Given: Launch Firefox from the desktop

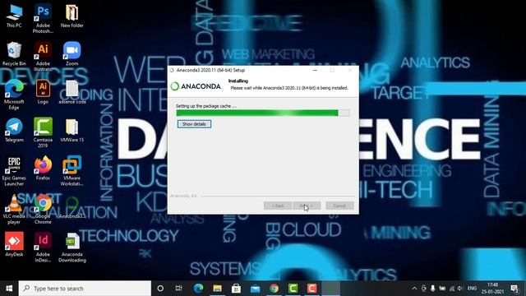Looking at the screenshot, I should click(43, 169).
